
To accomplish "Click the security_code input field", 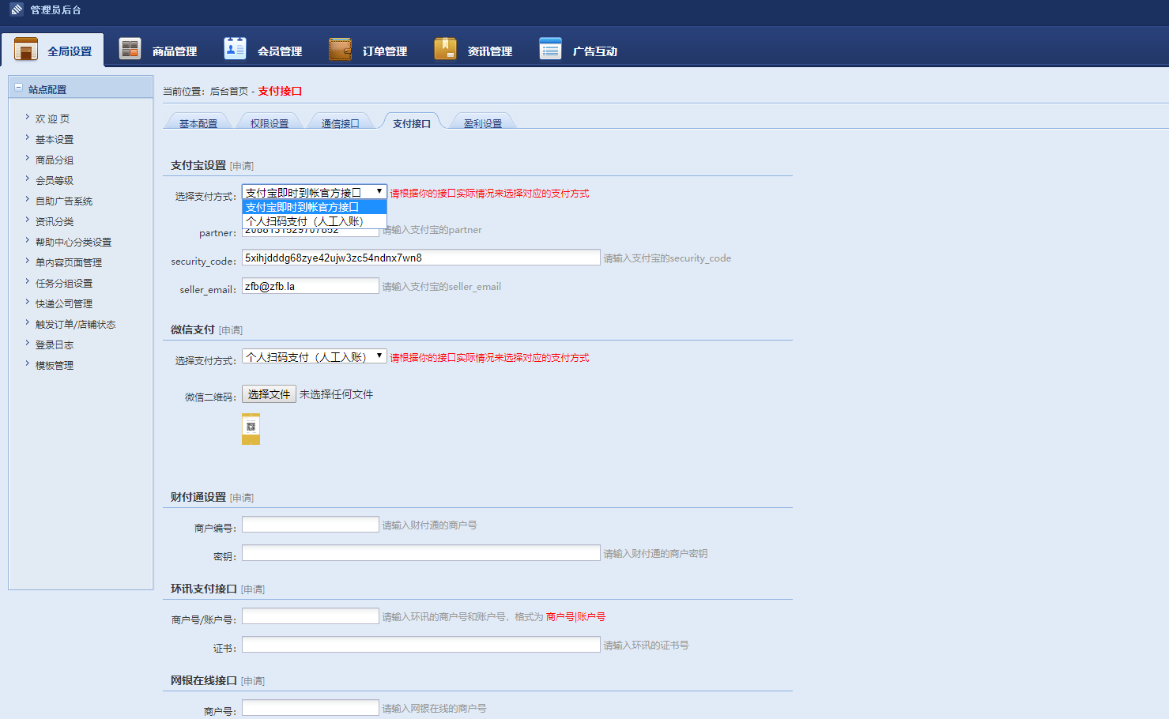I will tap(421, 258).
